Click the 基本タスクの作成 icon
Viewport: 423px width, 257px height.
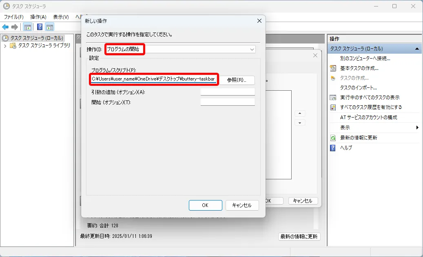[333, 68]
